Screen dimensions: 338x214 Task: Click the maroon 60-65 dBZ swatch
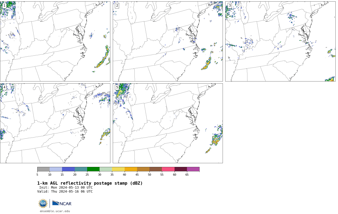(x=181, y=169)
